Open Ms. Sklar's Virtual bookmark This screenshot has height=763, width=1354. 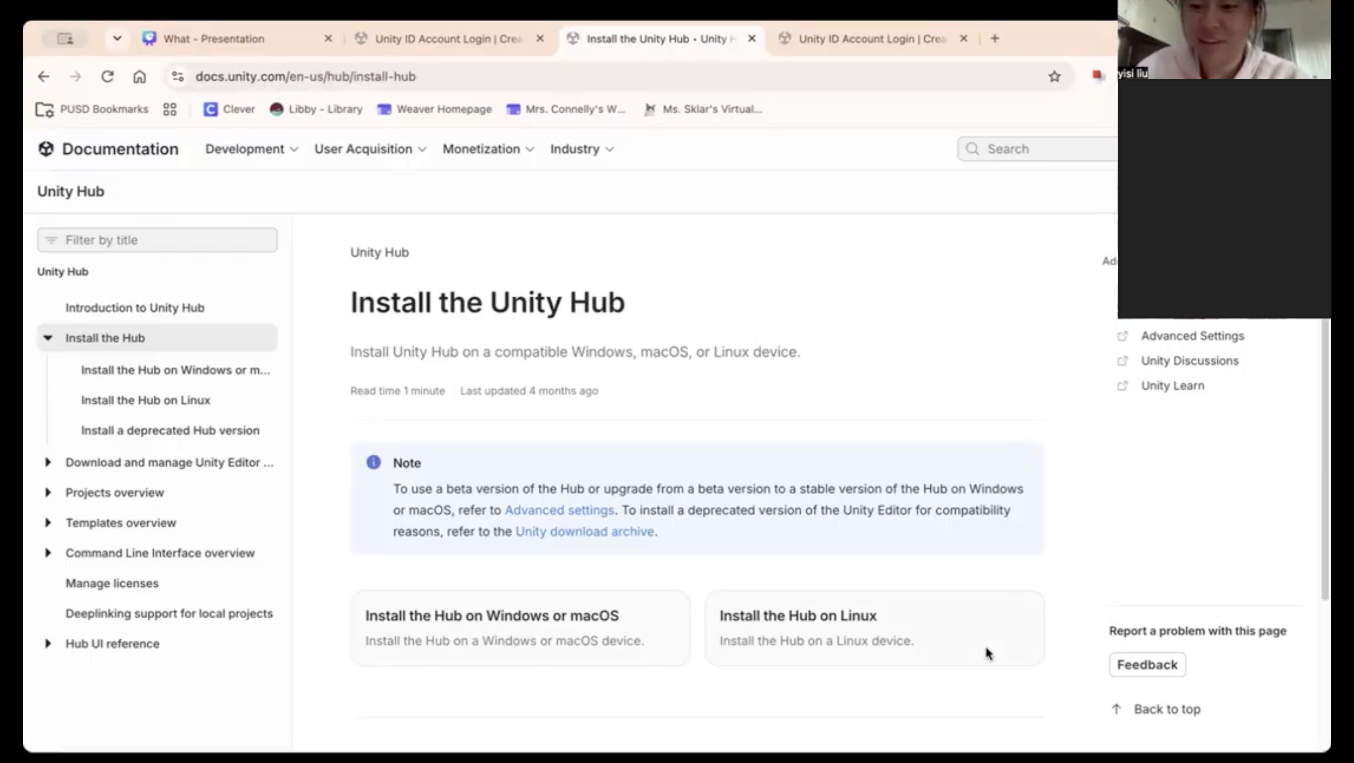click(x=703, y=109)
